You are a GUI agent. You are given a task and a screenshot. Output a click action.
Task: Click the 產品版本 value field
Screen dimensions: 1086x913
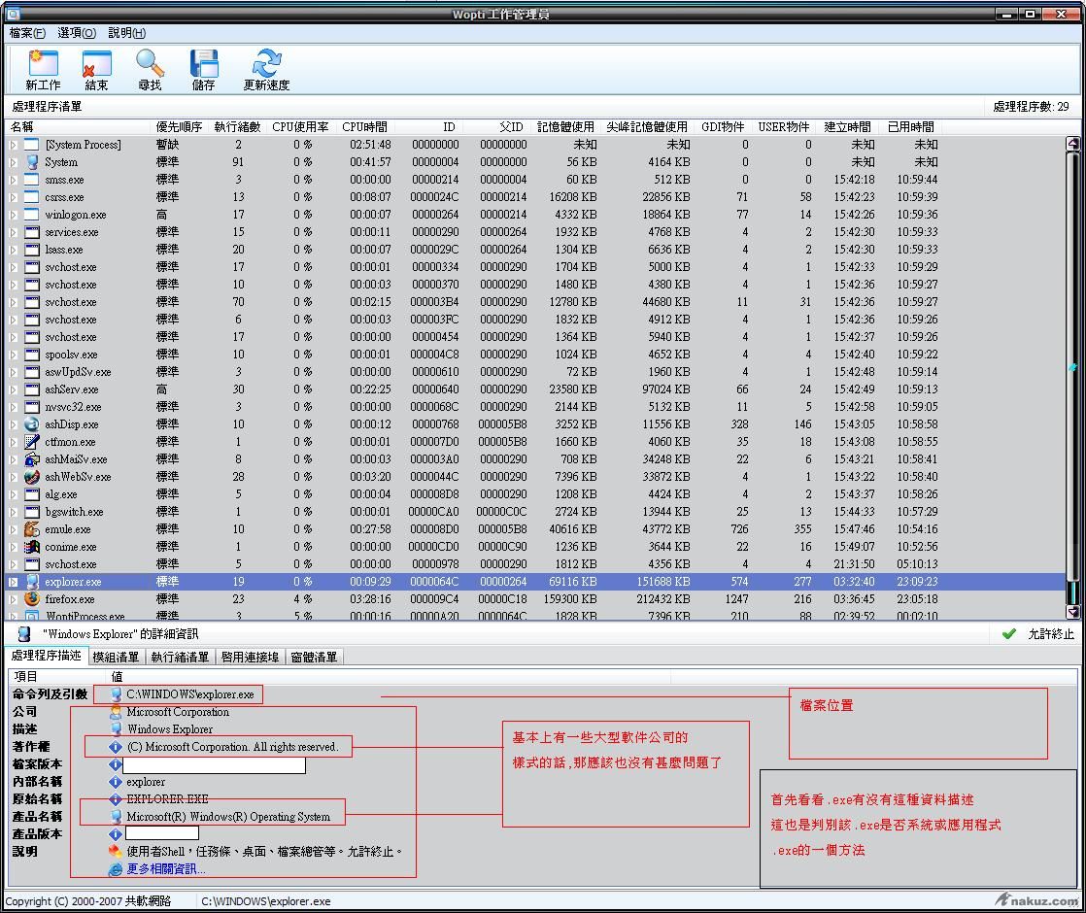pyautogui.click(x=162, y=833)
